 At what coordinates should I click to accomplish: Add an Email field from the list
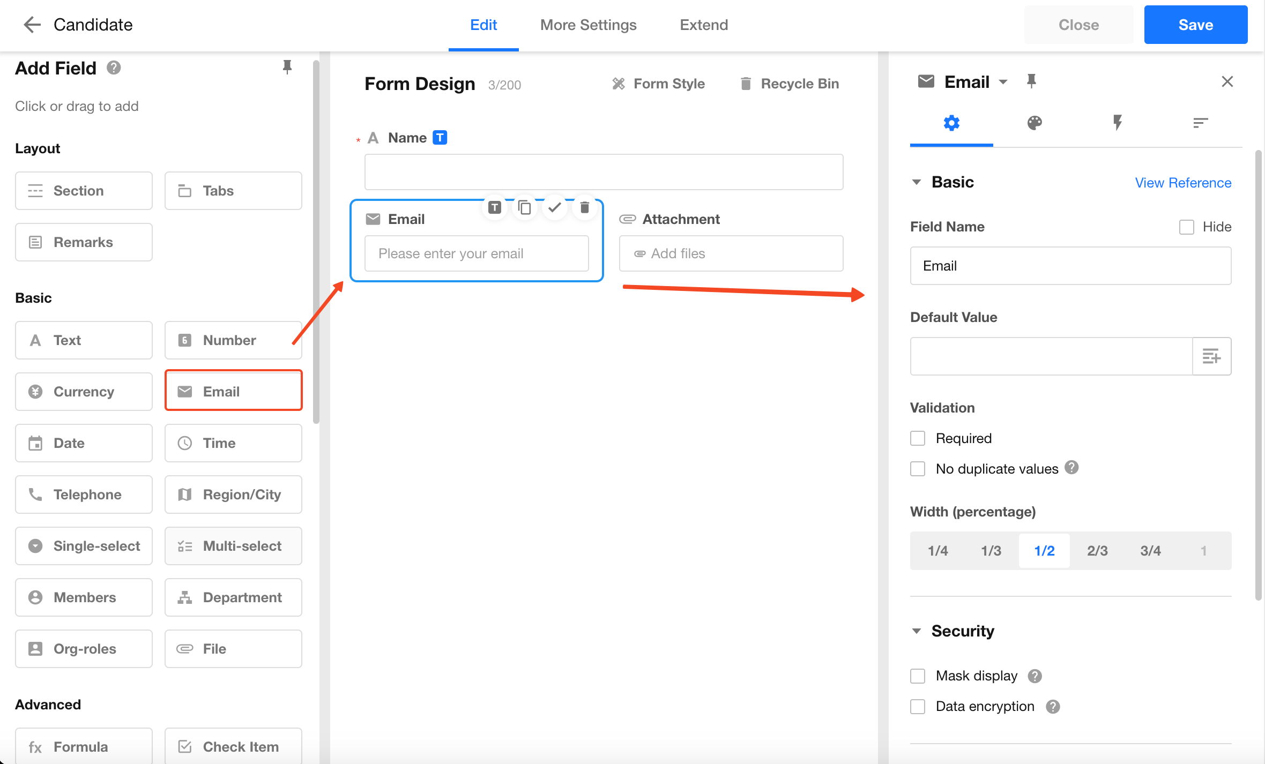(x=233, y=392)
